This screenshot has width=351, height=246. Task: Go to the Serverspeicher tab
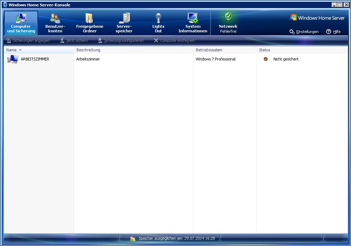point(124,23)
